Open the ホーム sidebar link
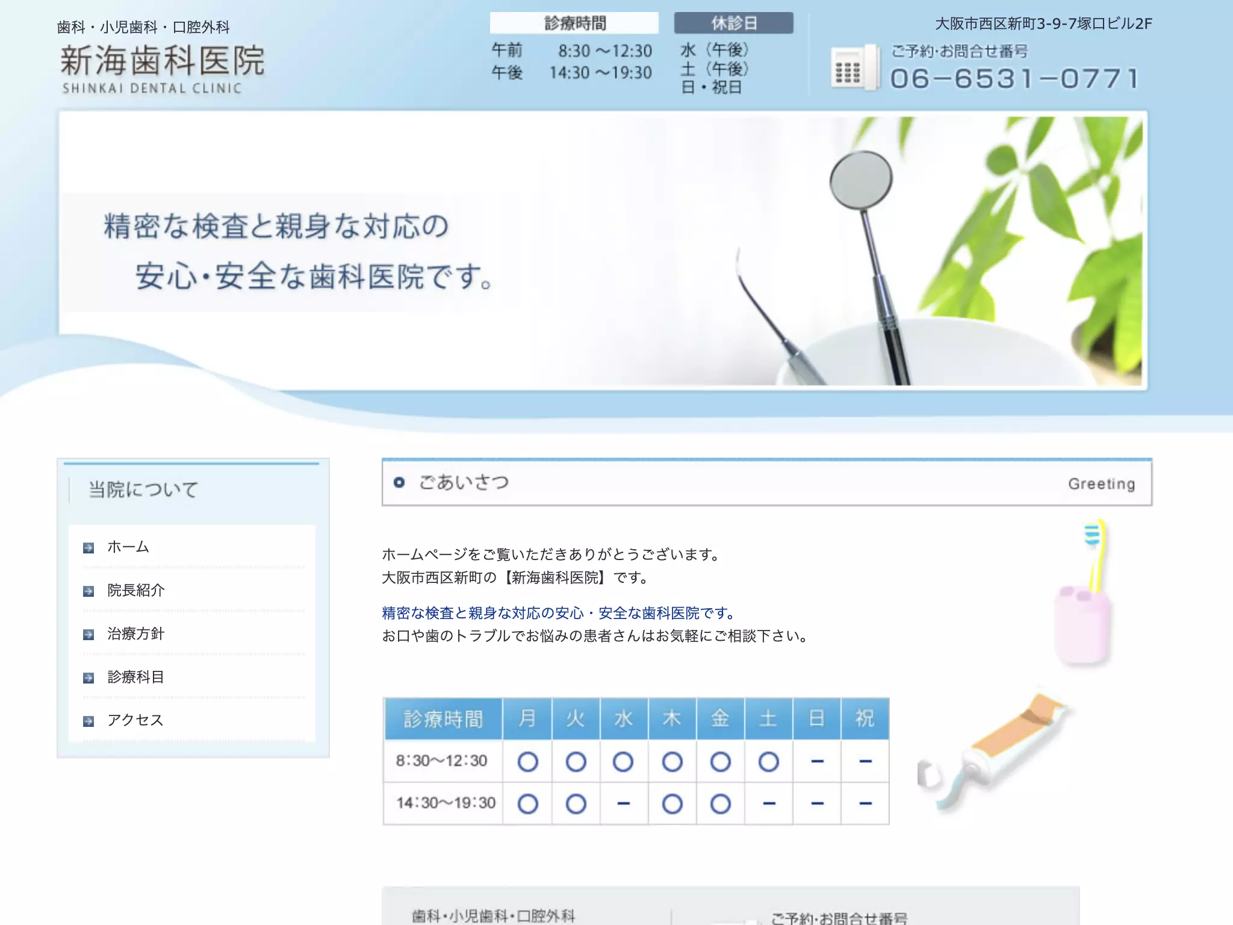 128,547
